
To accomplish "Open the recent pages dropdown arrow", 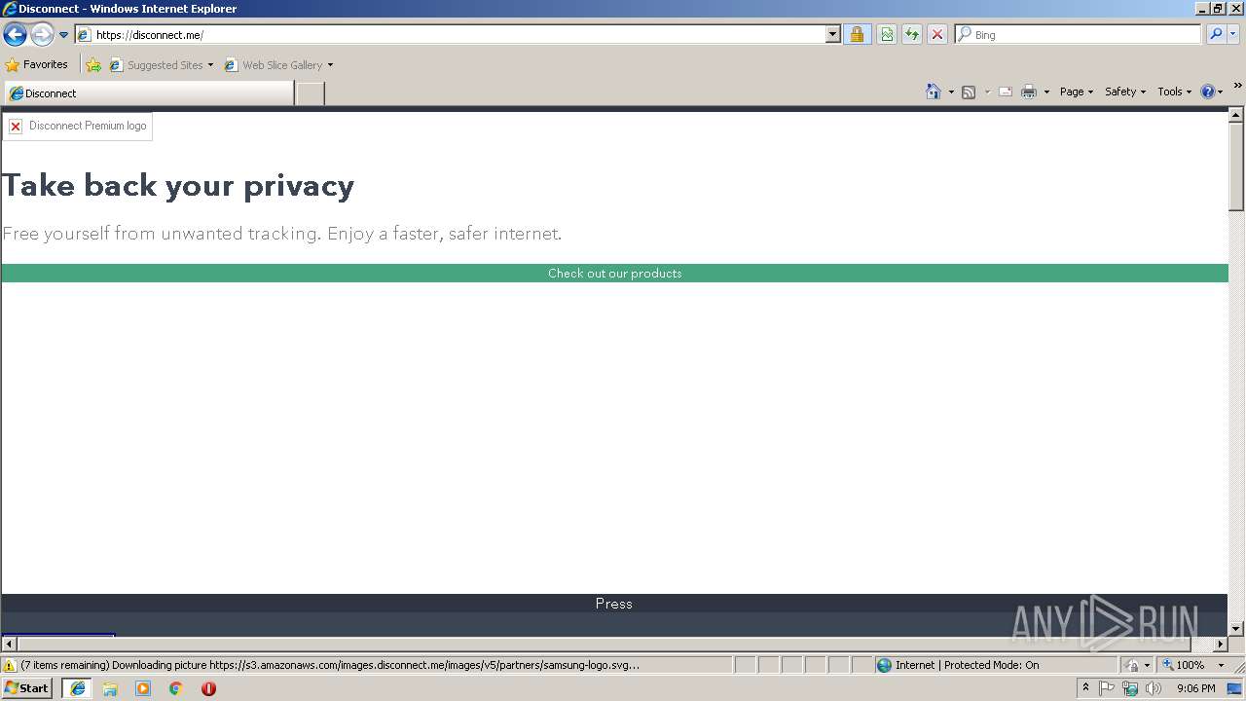I will tap(64, 35).
